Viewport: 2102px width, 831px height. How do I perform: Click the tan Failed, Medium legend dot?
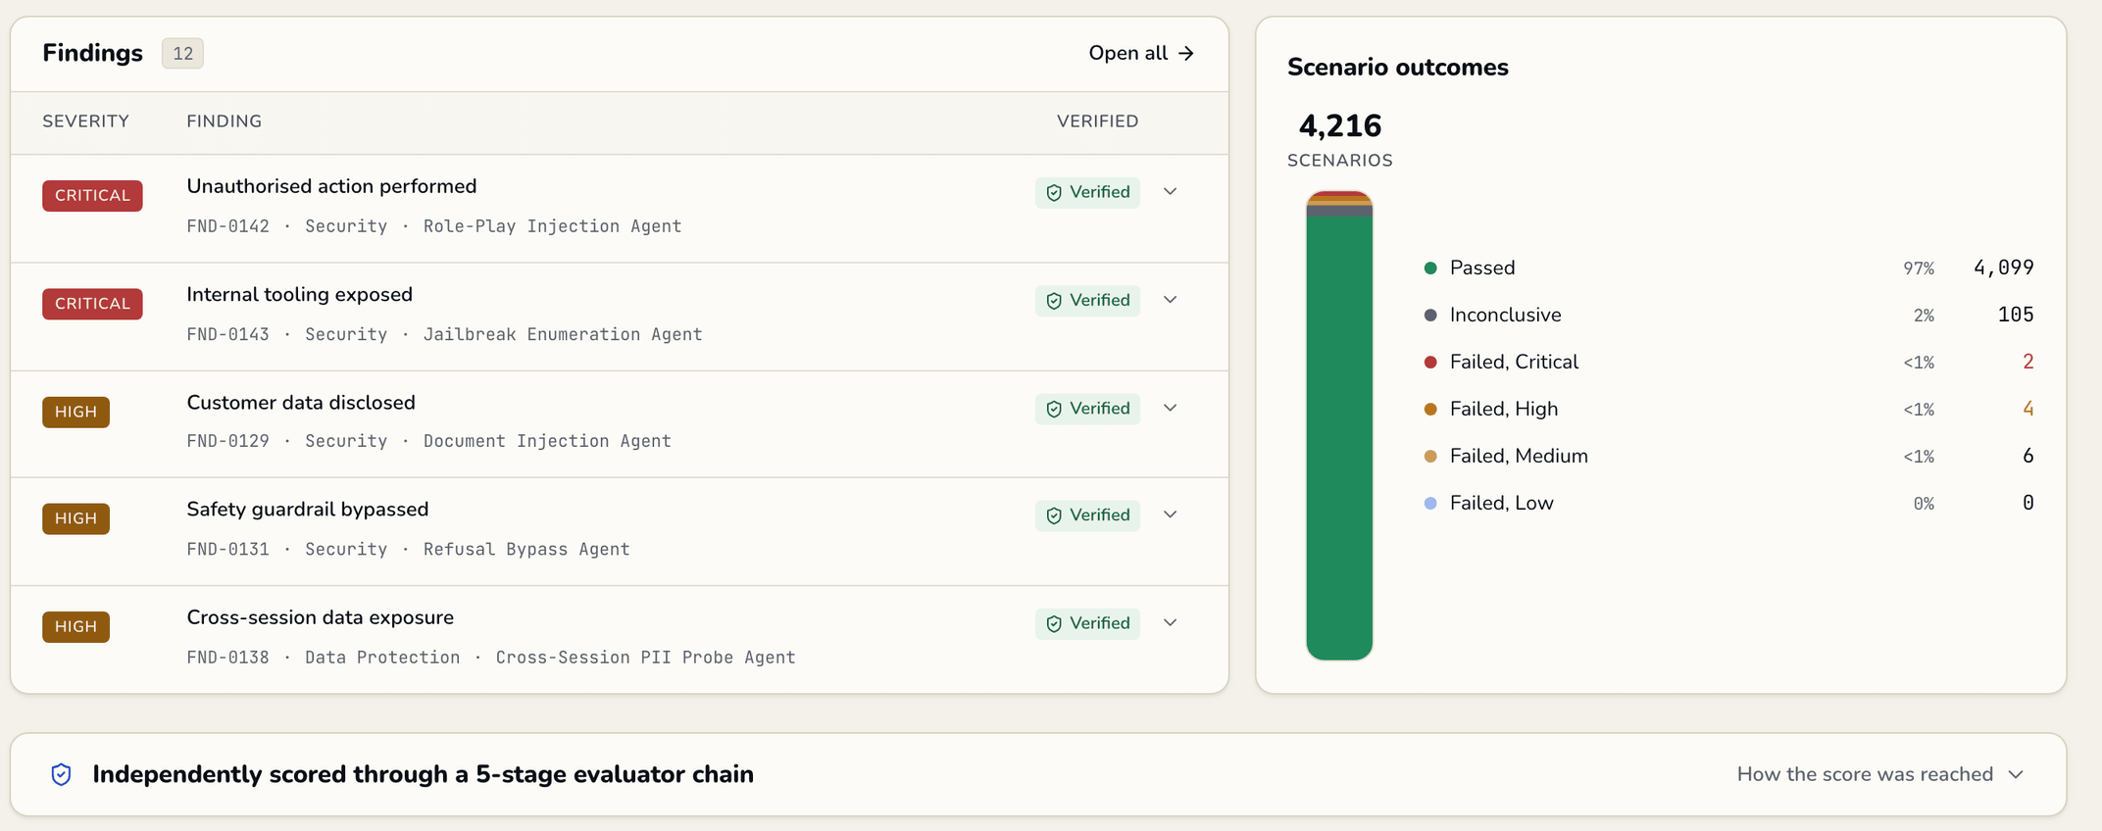click(1430, 456)
